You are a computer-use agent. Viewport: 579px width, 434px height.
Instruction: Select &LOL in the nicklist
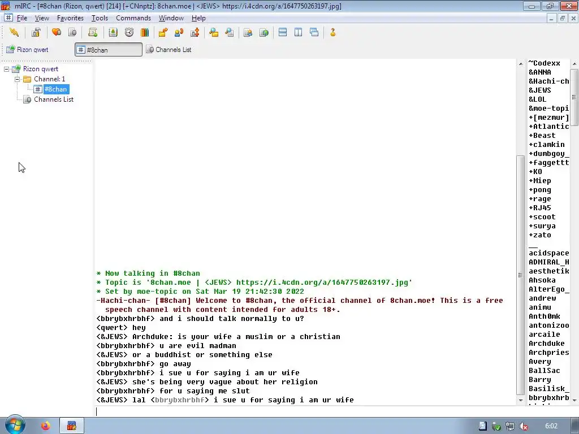coord(537,99)
